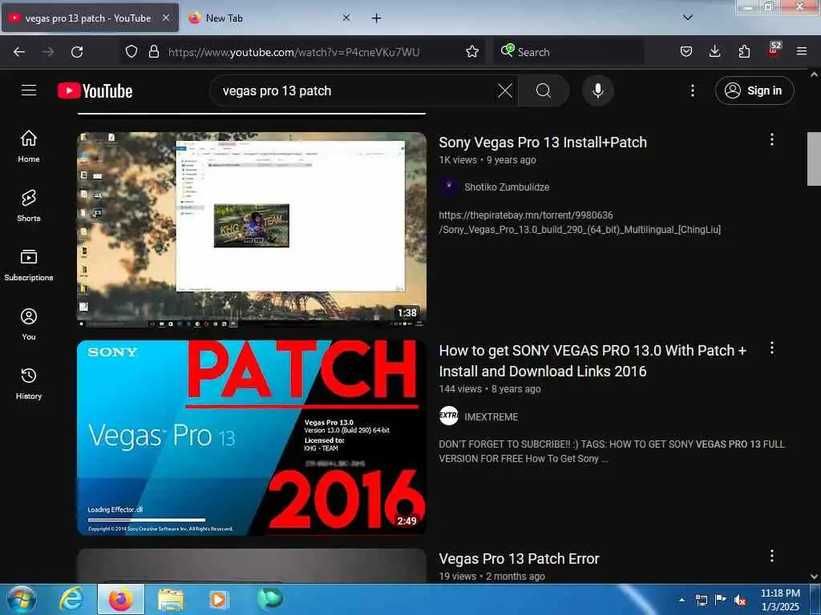Viewport: 821px width, 615px height.
Task: Open the Firefox downloads panel
Action: point(714,51)
